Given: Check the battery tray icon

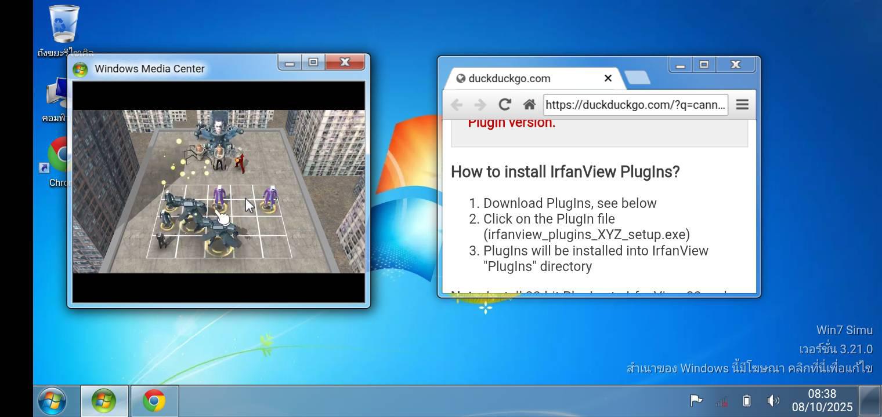Looking at the screenshot, I should coord(747,401).
